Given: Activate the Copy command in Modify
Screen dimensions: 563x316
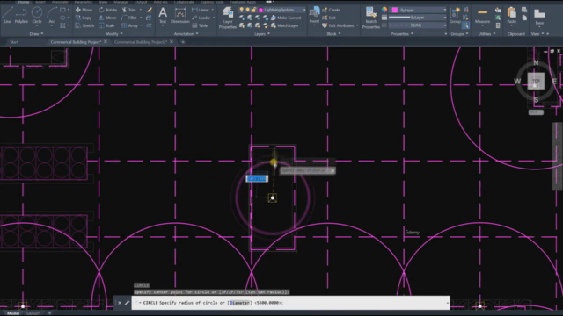Looking at the screenshot, I should tap(84, 18).
